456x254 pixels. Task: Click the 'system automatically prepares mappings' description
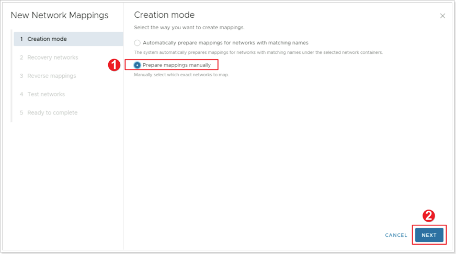tap(258, 53)
